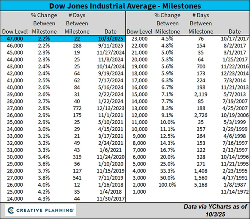The height and width of the screenshot is (219, 250).
Task: Select the 288 days between milestone cell
Action: tap(77, 46)
